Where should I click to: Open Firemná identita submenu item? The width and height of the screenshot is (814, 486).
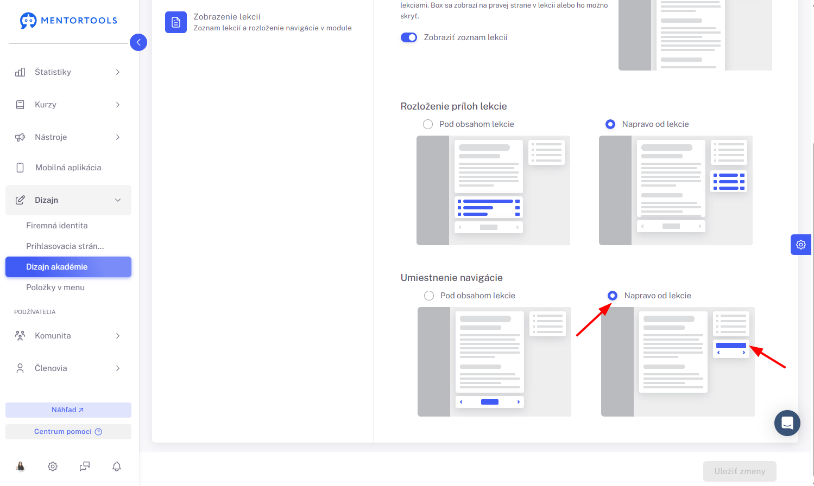click(57, 226)
